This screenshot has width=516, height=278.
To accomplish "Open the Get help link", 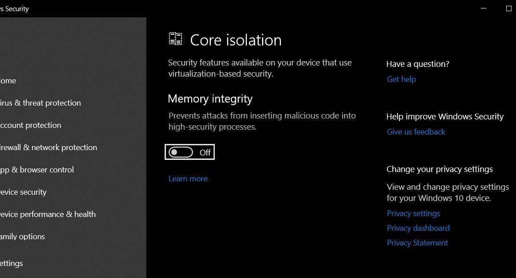I will coord(401,79).
